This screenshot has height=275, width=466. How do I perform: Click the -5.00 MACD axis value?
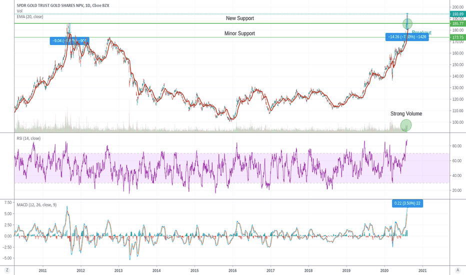(7, 258)
